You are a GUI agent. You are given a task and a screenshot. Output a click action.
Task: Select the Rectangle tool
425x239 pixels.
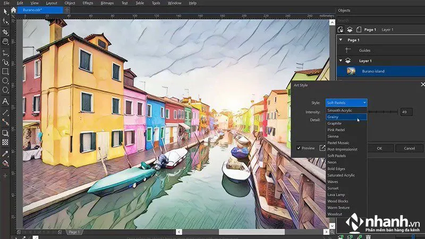(5, 71)
